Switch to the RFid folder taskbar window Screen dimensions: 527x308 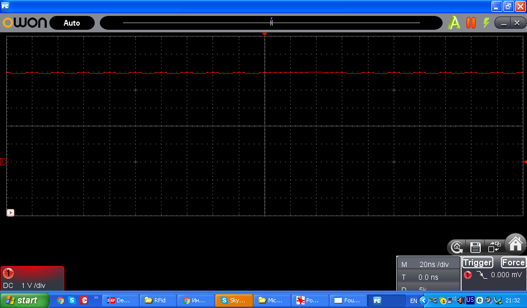point(159,300)
